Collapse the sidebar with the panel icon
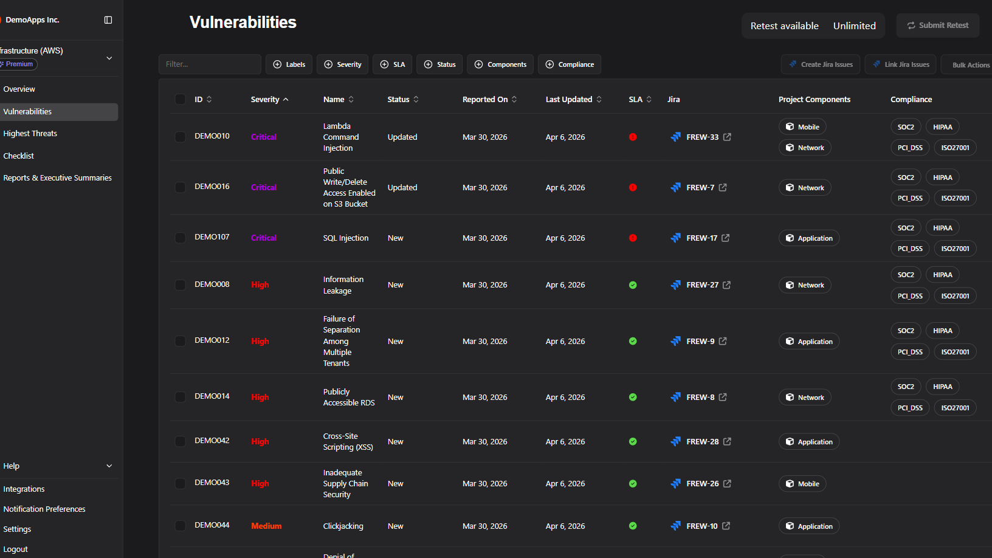 (108, 20)
